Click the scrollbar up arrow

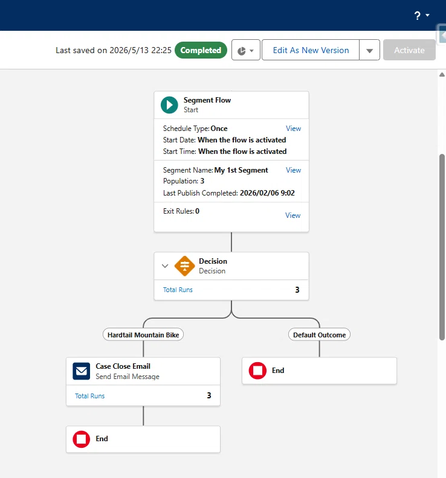442,74
